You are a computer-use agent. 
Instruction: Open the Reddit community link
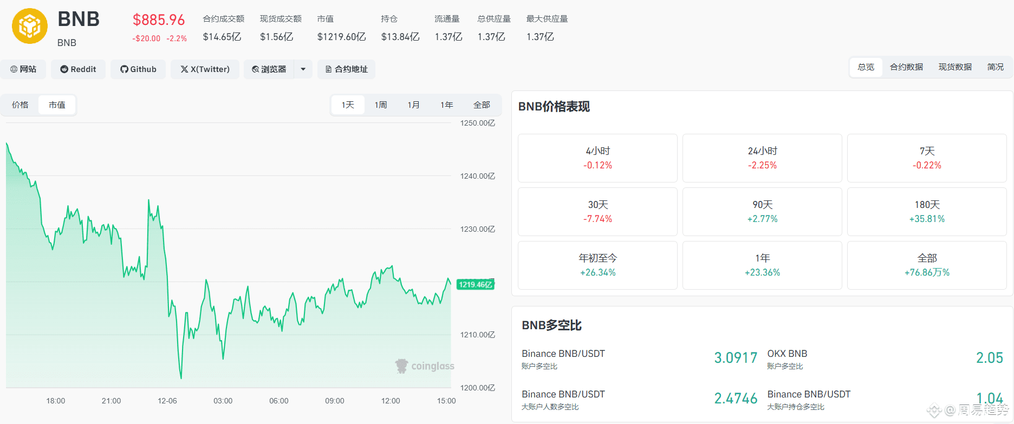coord(79,69)
